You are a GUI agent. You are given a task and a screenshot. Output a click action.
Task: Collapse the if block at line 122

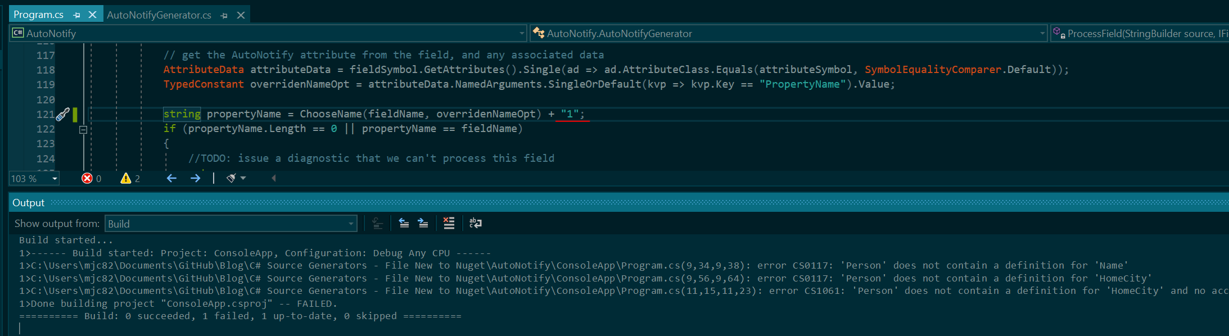click(x=83, y=129)
